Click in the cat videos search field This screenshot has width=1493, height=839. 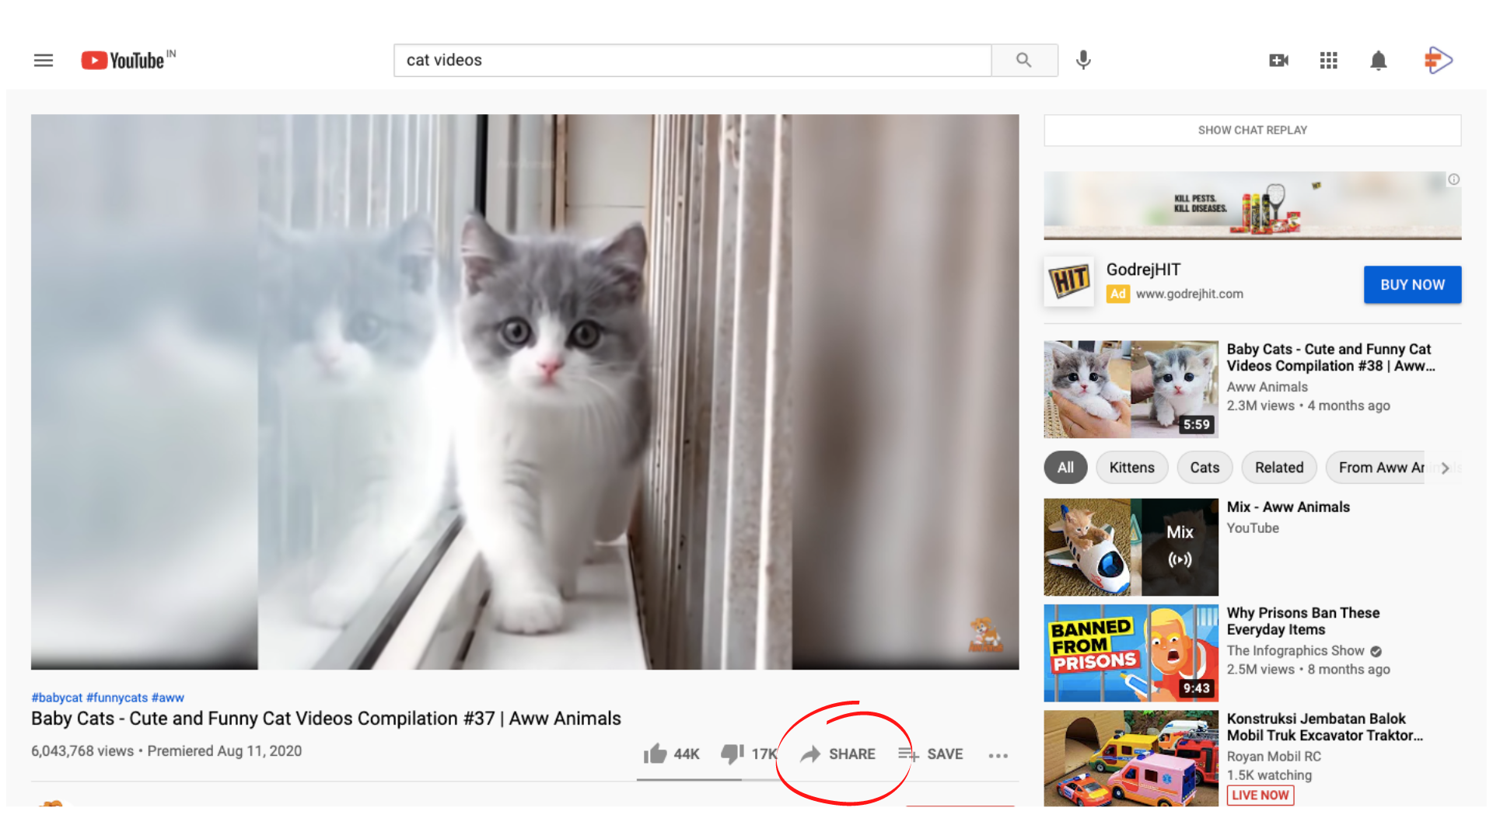pyautogui.click(x=692, y=60)
